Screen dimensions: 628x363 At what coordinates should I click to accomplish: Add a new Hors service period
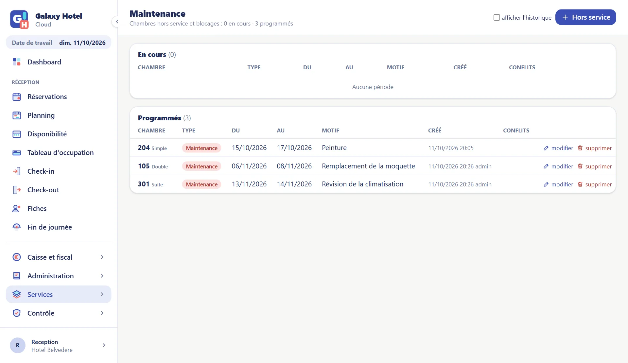(585, 17)
